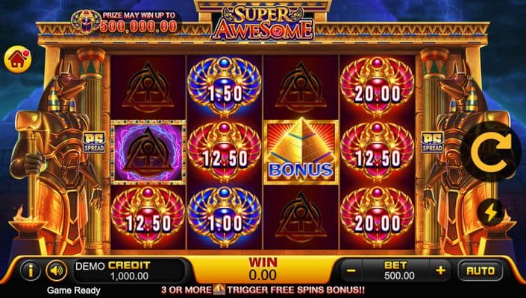Open the game info icon
The image size is (526, 298).
30,270
